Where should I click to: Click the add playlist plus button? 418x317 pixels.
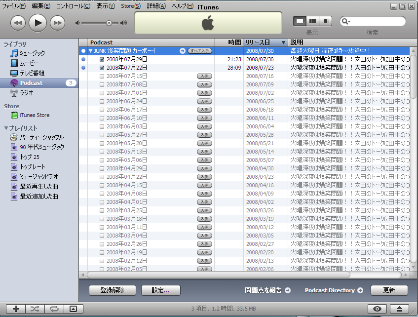(x=16, y=309)
